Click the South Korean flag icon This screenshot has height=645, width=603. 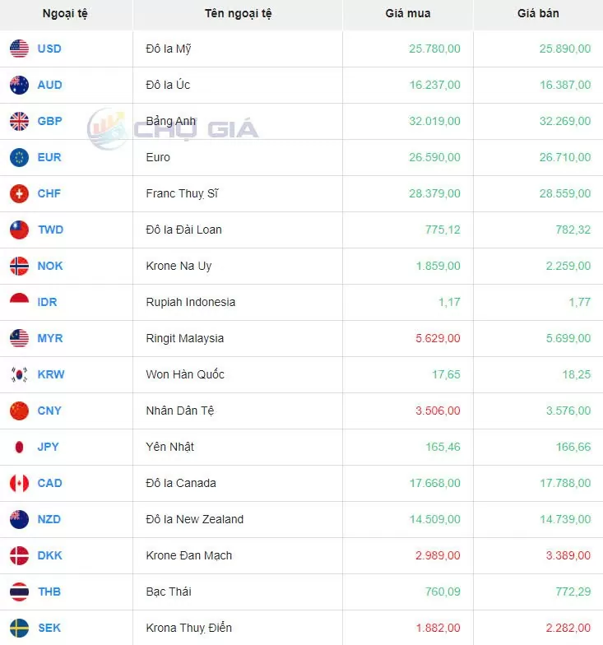19,374
